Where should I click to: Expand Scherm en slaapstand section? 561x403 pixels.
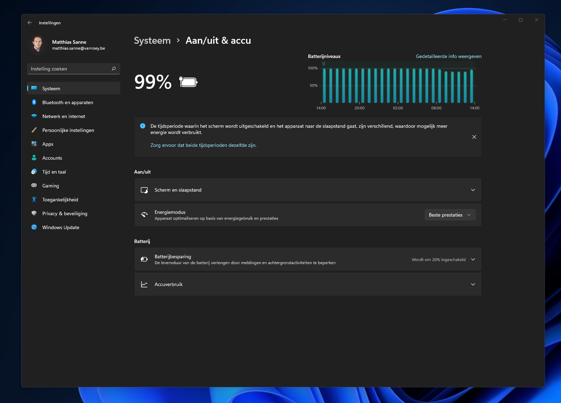(473, 190)
